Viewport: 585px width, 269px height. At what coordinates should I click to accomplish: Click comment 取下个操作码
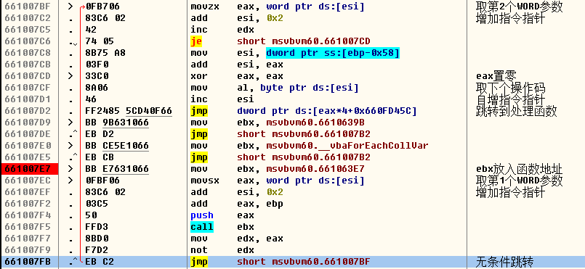pyautogui.click(x=511, y=88)
